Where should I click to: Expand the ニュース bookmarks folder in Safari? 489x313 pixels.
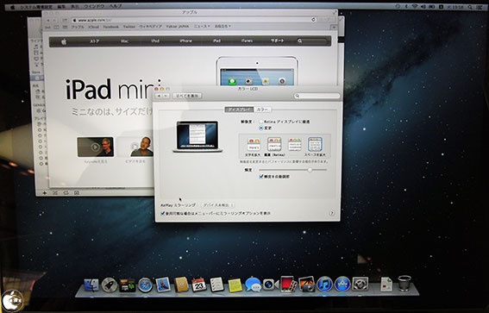point(202,27)
